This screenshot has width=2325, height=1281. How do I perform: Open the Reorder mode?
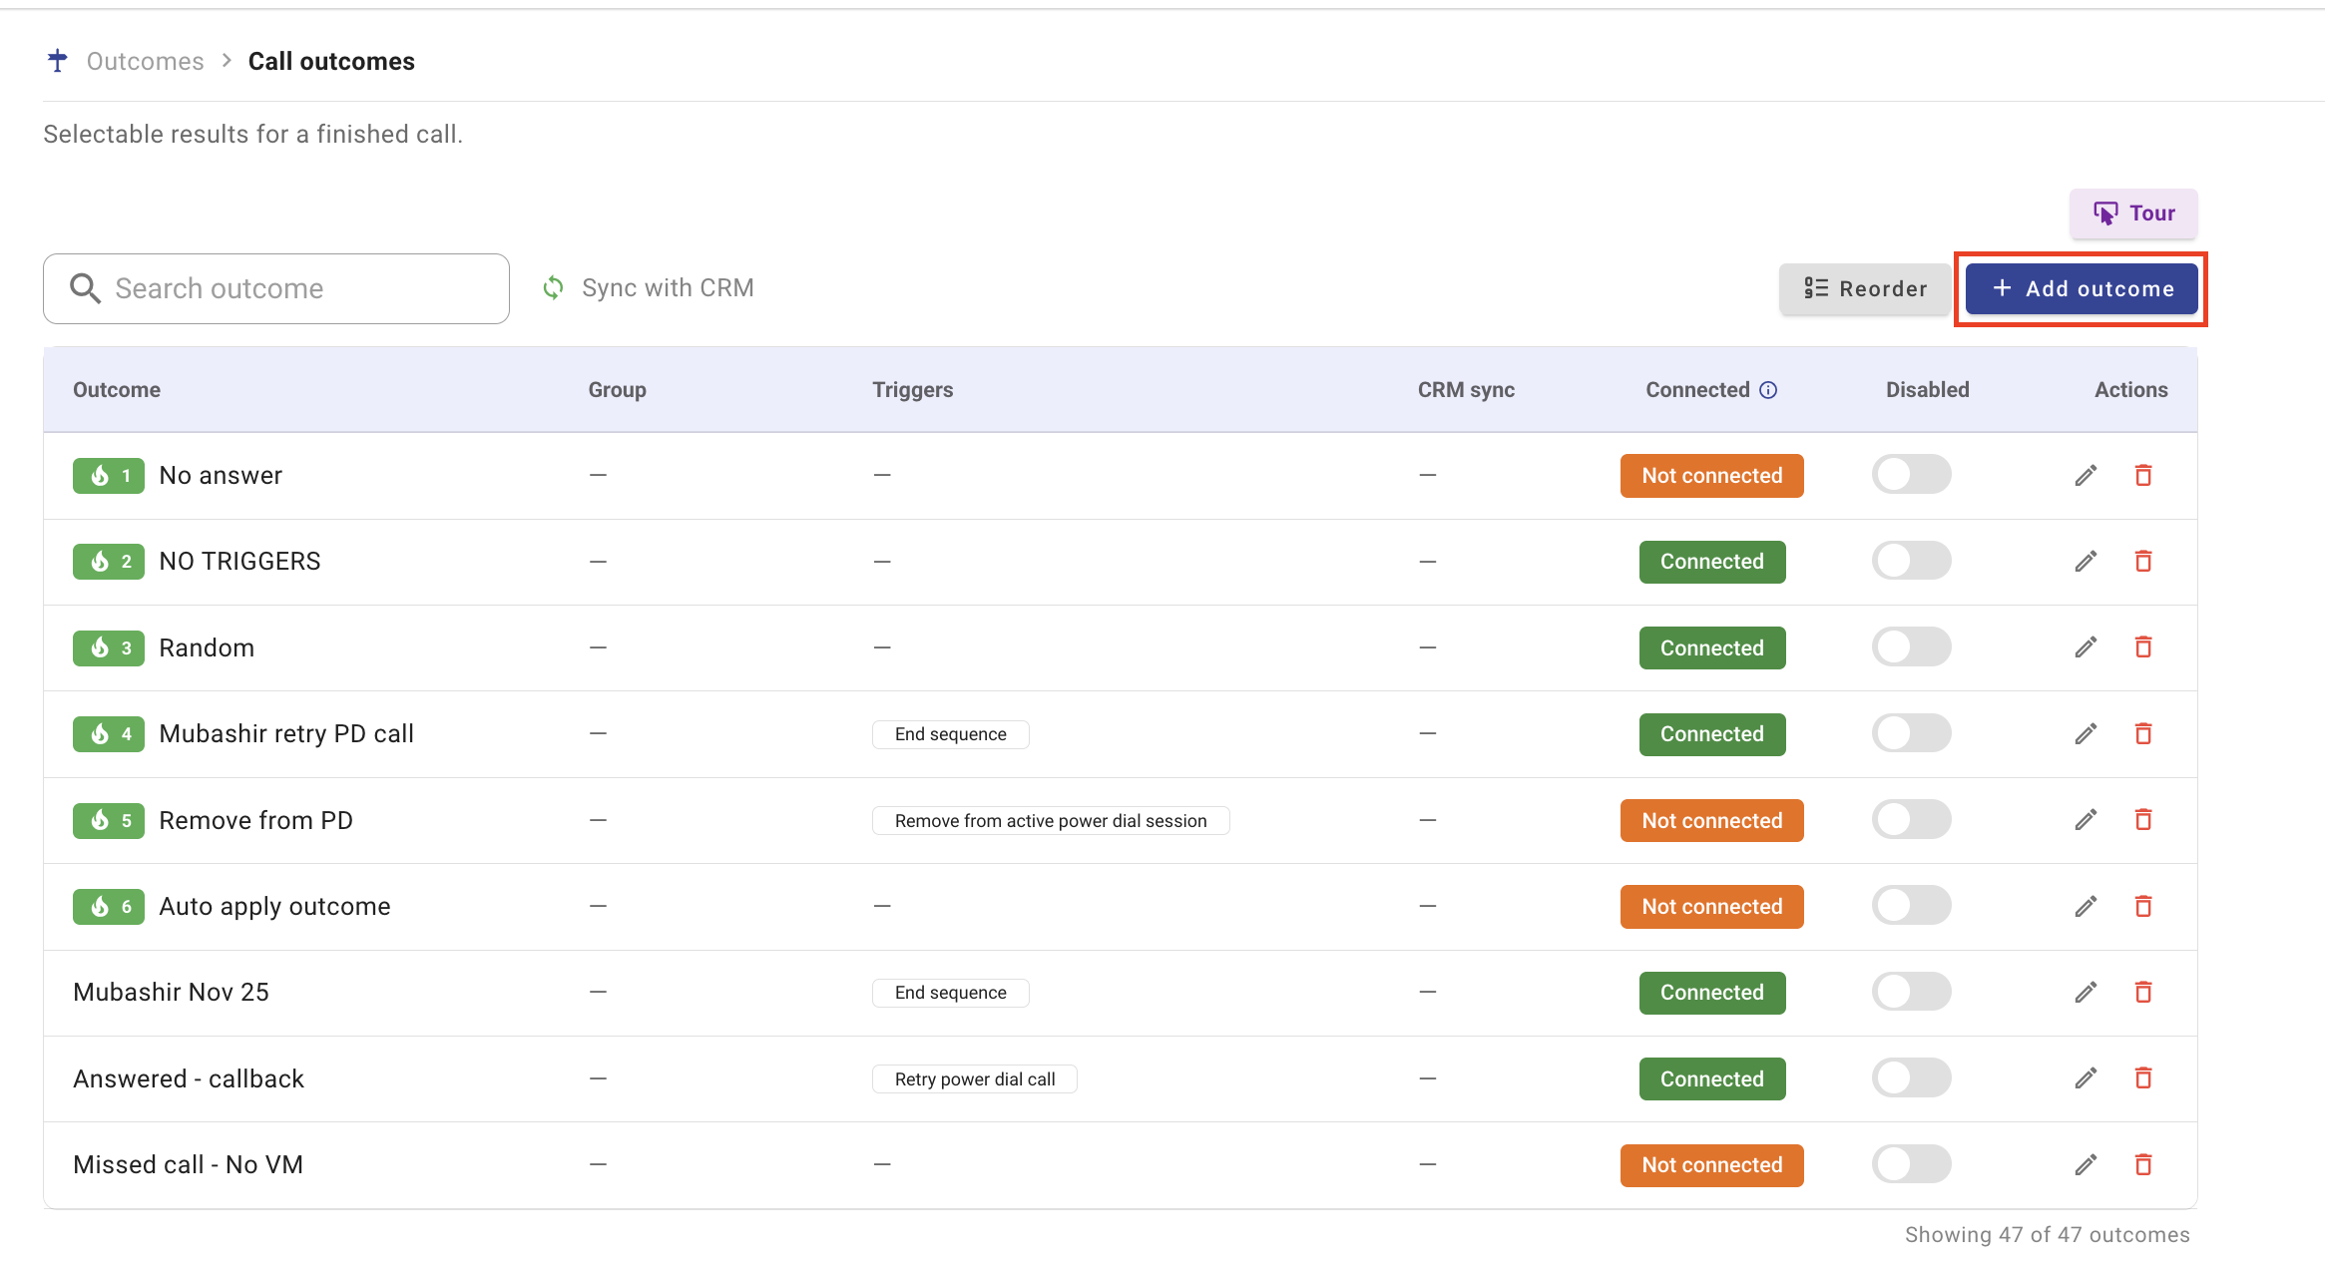pyautogui.click(x=1864, y=288)
